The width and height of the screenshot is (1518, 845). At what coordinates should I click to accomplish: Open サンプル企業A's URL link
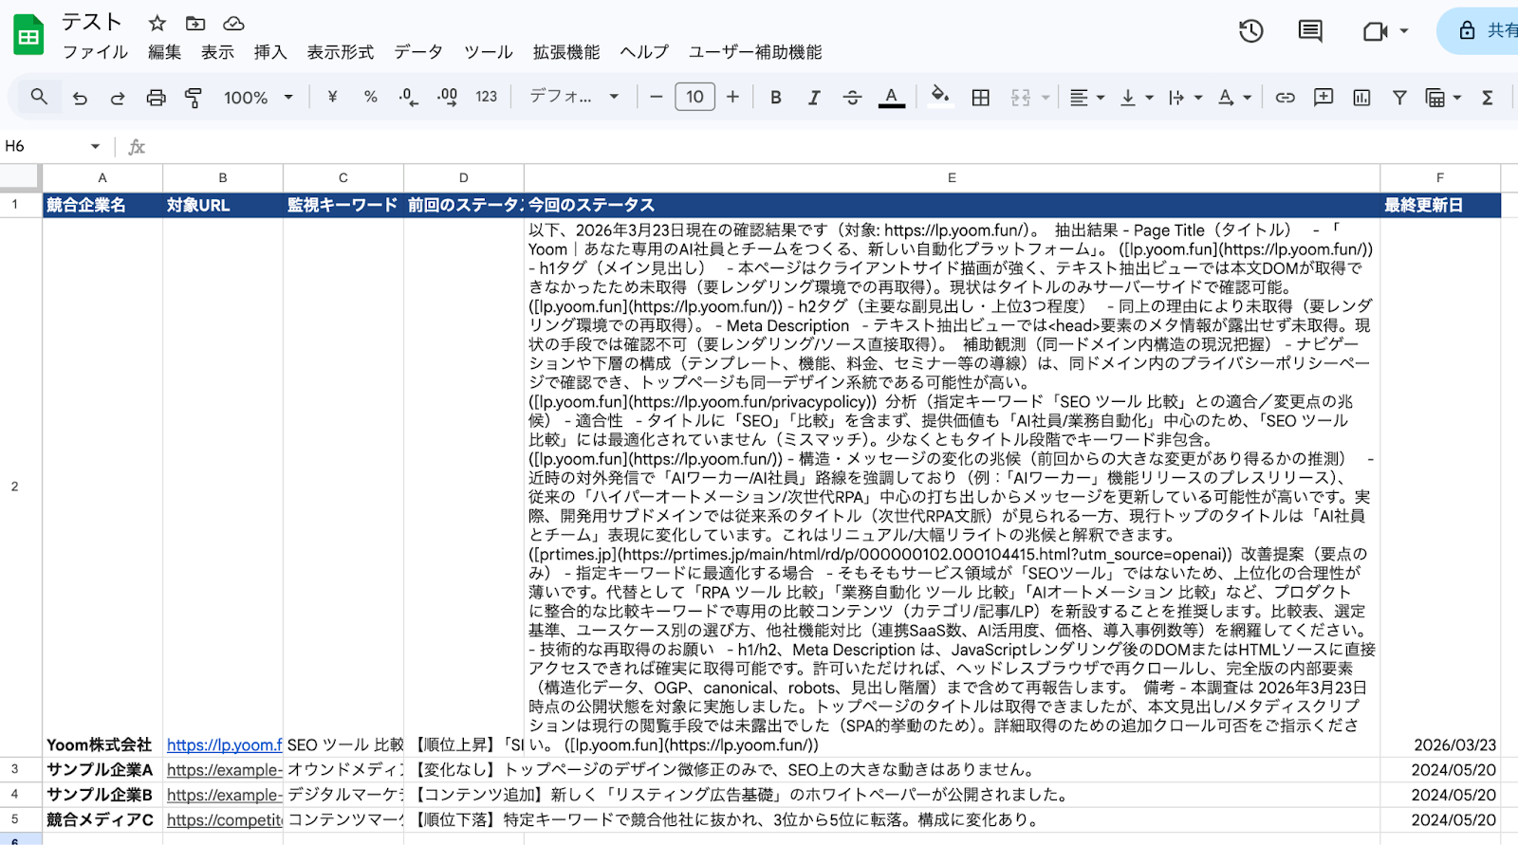(225, 770)
